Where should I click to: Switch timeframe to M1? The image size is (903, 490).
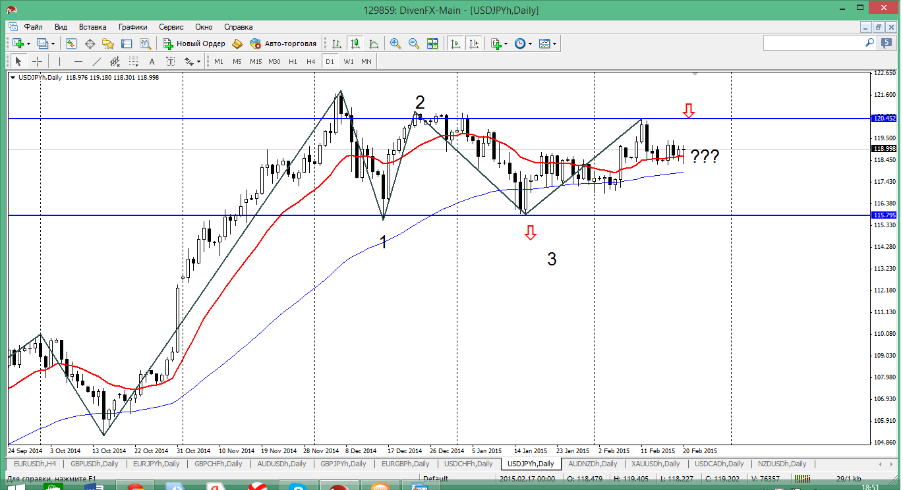[219, 61]
